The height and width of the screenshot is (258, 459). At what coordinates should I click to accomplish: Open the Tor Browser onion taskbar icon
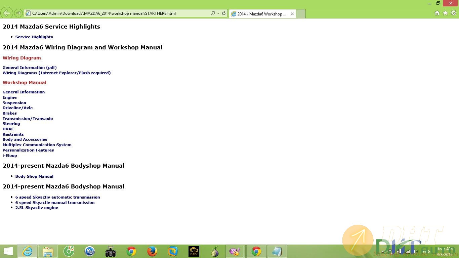click(215, 251)
